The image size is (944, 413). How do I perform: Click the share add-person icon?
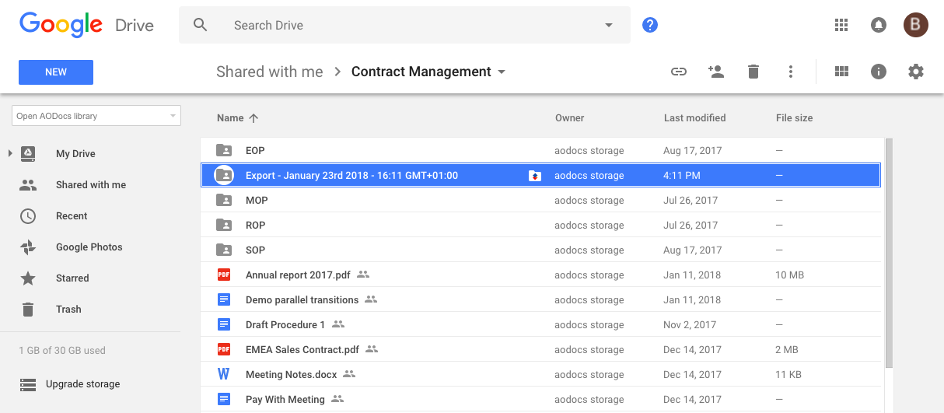(x=716, y=72)
